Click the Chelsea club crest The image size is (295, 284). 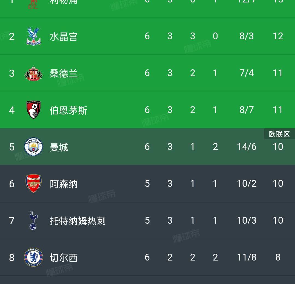pos(33,257)
